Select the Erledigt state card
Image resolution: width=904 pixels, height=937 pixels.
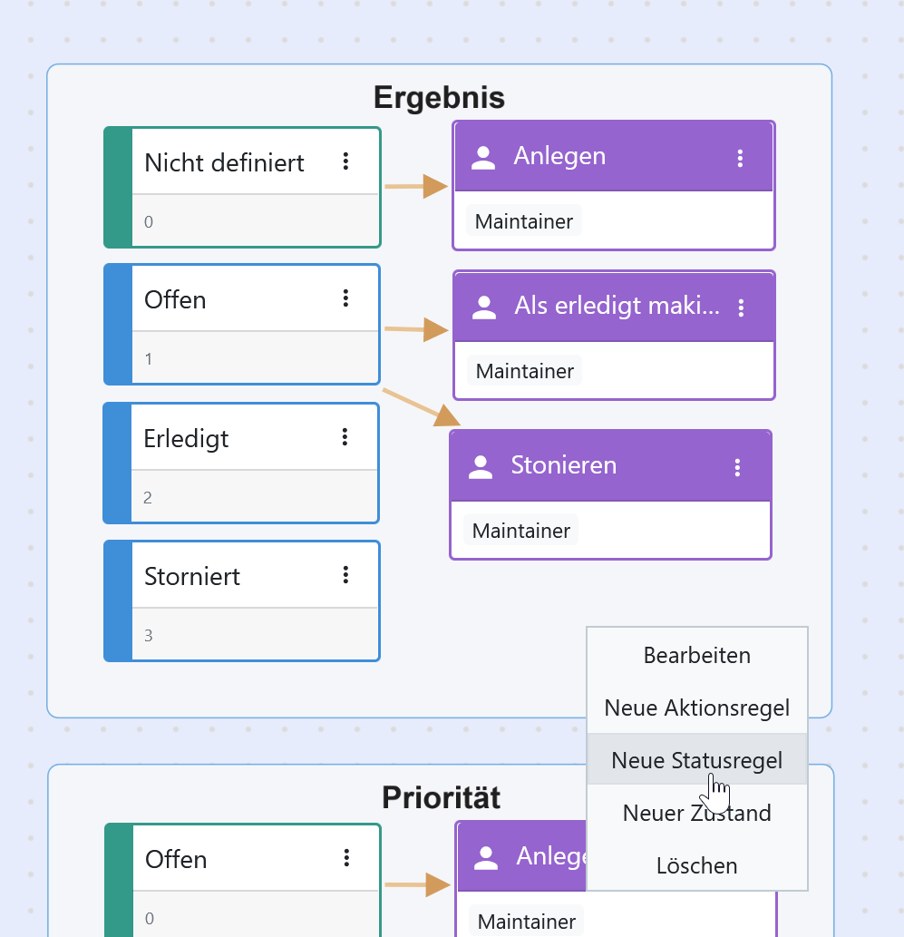[241, 464]
